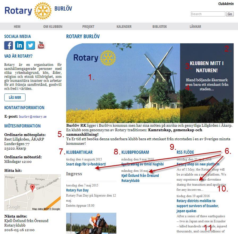Click the RSS FLÖDE heading
Screen dimensions: 238x234
185,152
